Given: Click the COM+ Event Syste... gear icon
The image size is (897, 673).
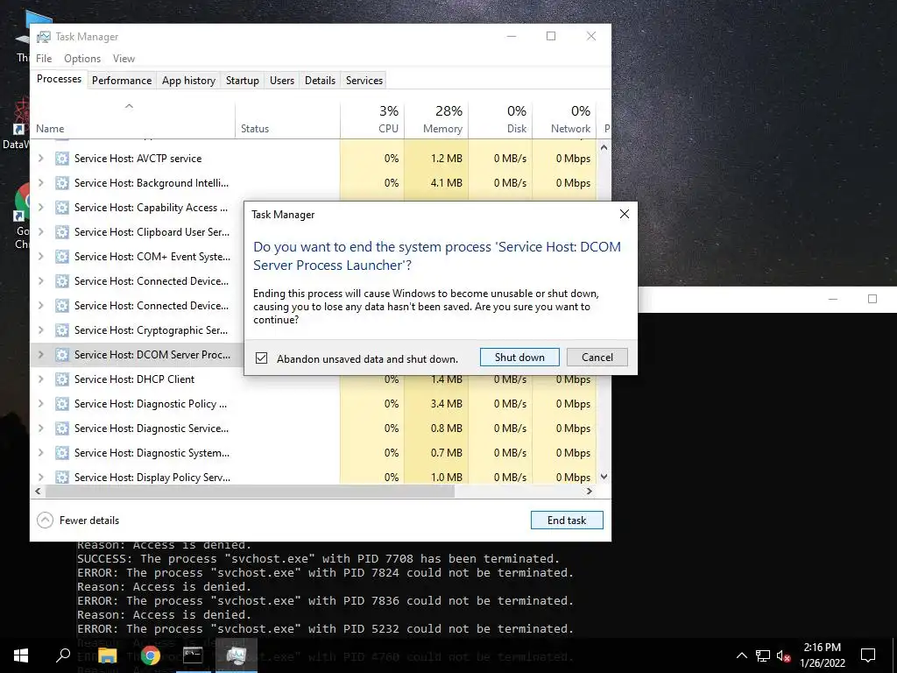Looking at the screenshot, I should coord(62,257).
